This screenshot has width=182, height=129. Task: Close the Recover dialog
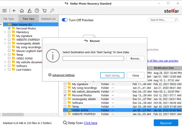click(x=135, y=75)
